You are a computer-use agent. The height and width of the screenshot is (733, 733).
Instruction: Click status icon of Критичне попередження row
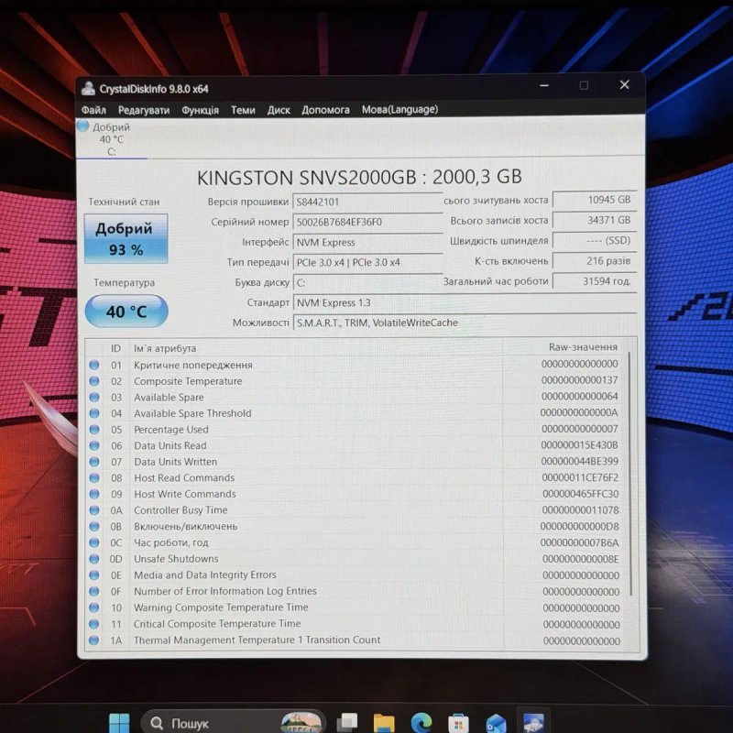[x=94, y=365]
